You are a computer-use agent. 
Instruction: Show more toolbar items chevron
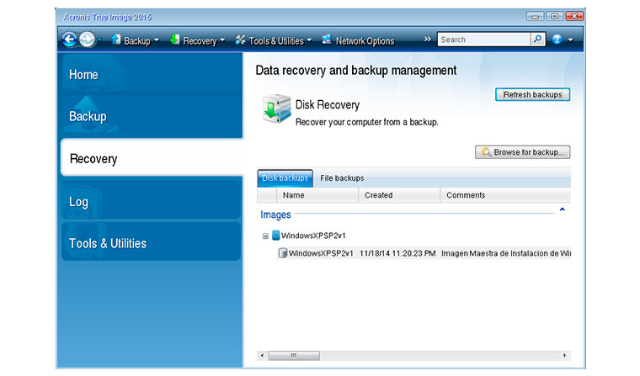point(427,40)
